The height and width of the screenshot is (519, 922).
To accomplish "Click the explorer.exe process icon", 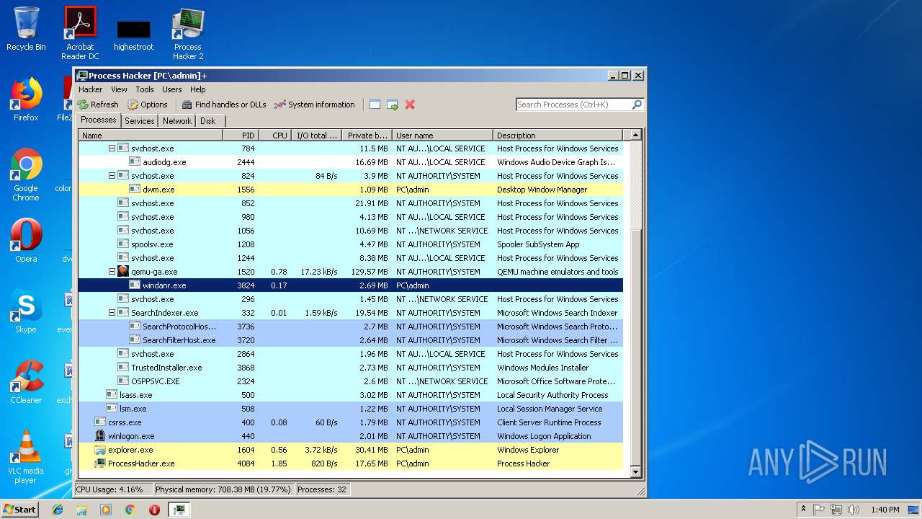I will pyautogui.click(x=100, y=450).
